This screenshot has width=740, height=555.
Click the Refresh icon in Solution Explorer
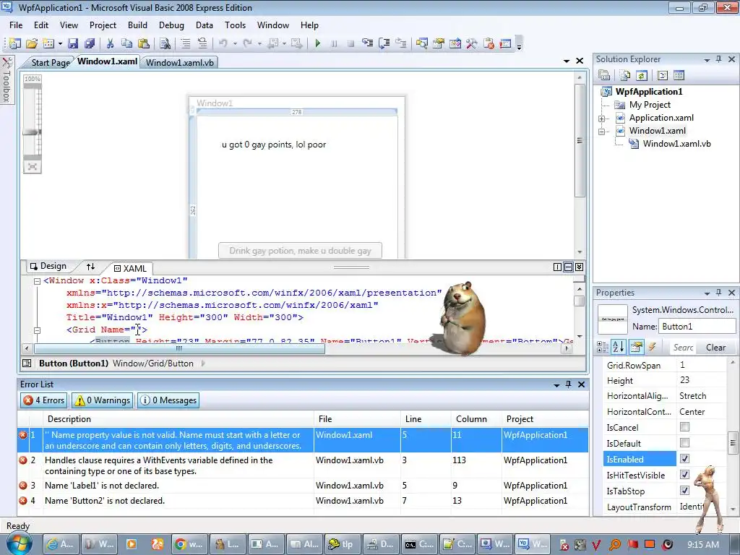[642, 75]
